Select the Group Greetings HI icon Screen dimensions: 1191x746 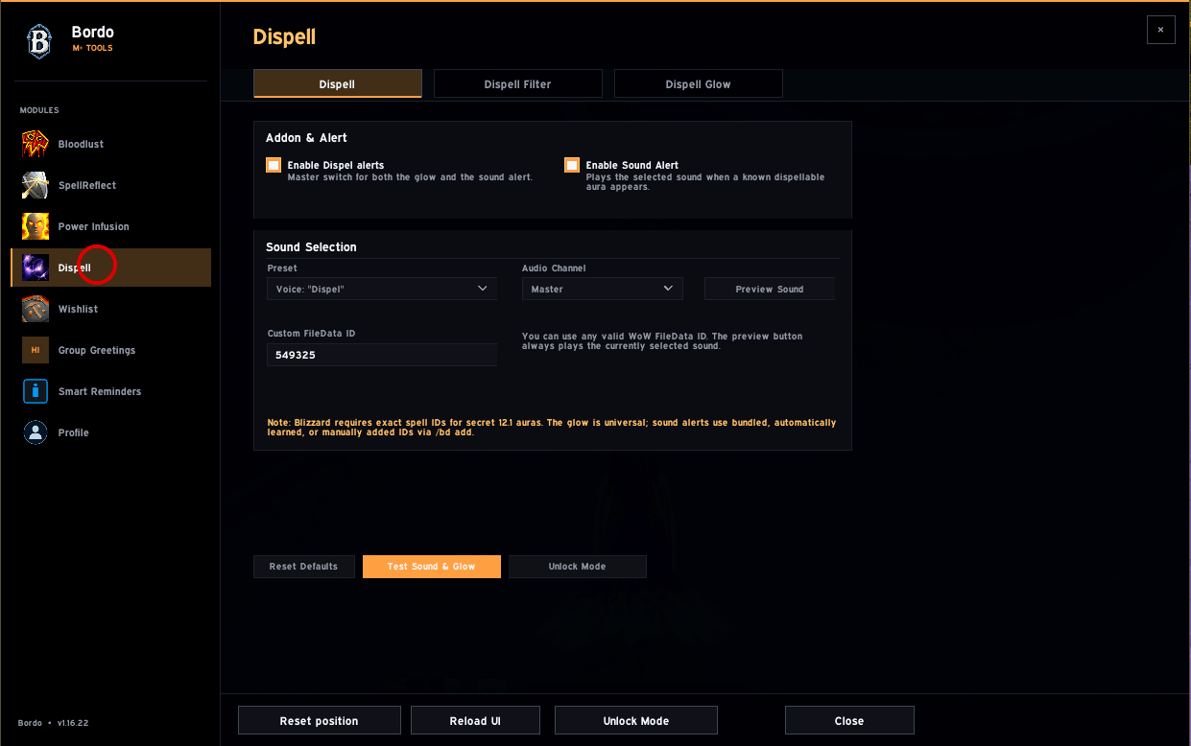[x=36, y=350]
